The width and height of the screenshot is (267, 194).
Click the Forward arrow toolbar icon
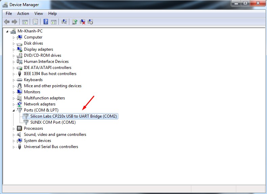[x=15, y=22]
